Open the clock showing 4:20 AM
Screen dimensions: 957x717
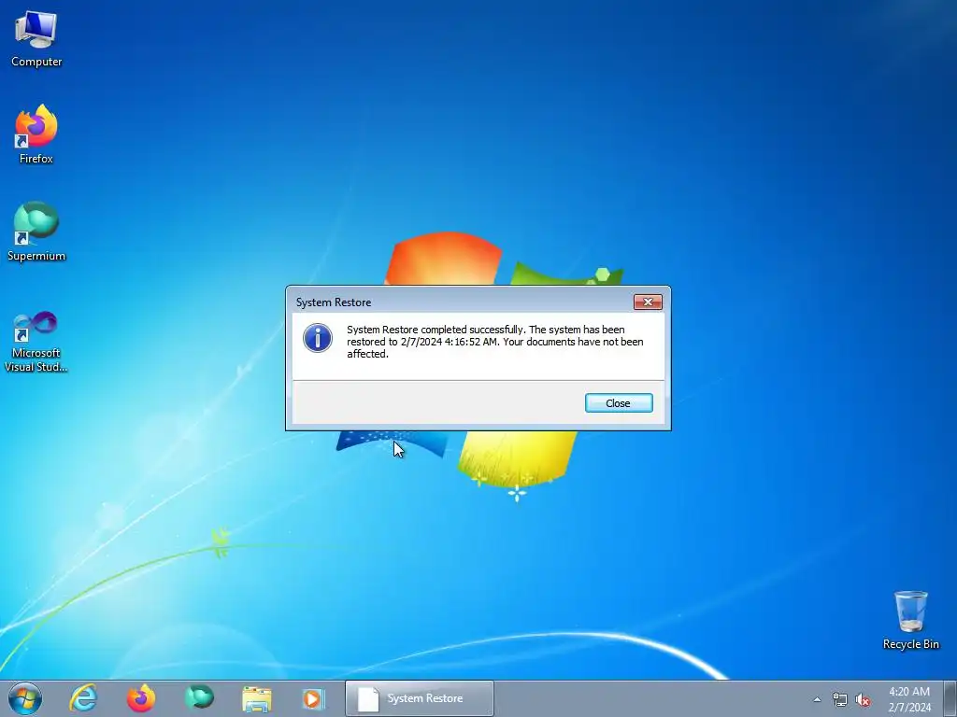coord(909,699)
